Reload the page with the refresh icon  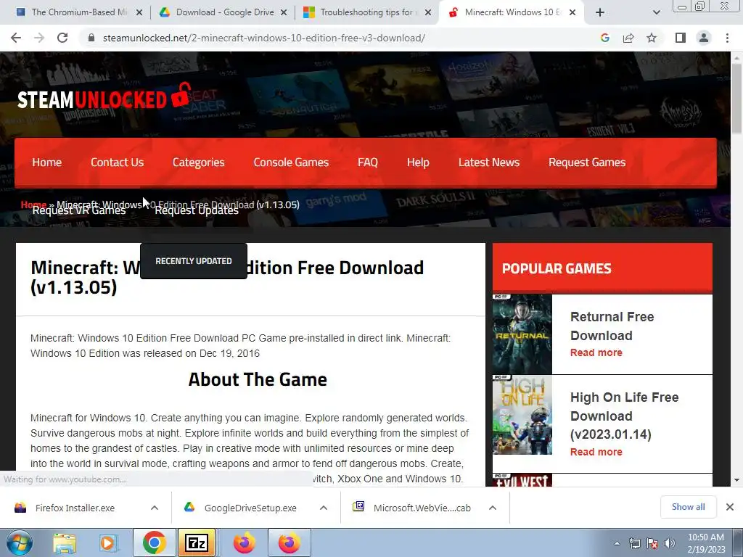[62, 38]
